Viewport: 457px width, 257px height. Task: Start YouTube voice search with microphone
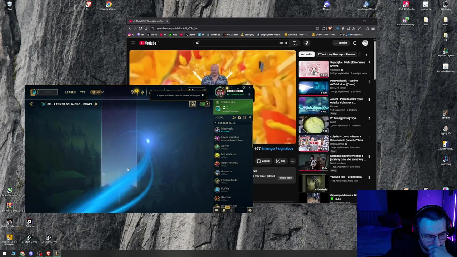click(x=307, y=43)
